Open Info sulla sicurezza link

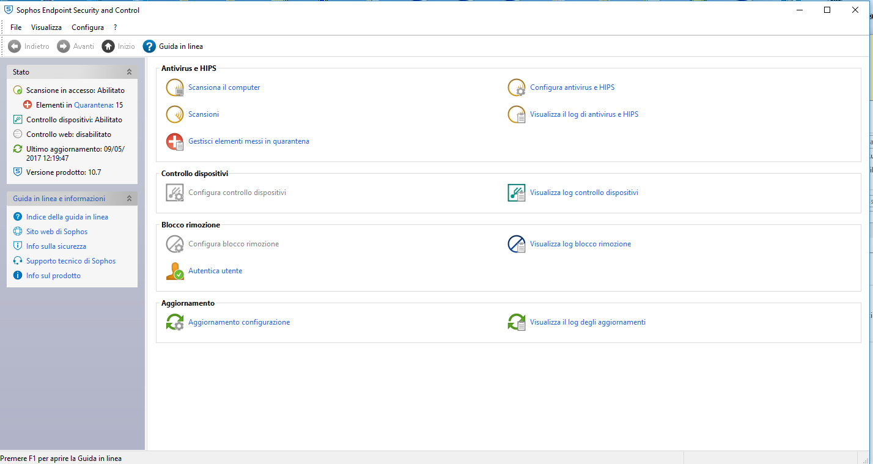tap(56, 246)
